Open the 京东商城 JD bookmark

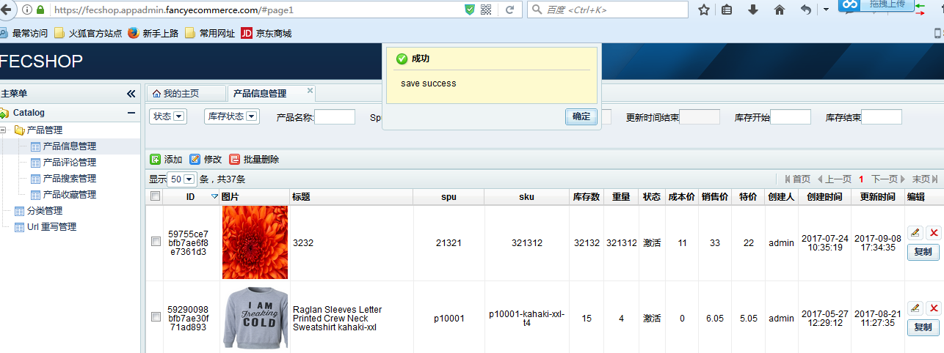pos(266,33)
